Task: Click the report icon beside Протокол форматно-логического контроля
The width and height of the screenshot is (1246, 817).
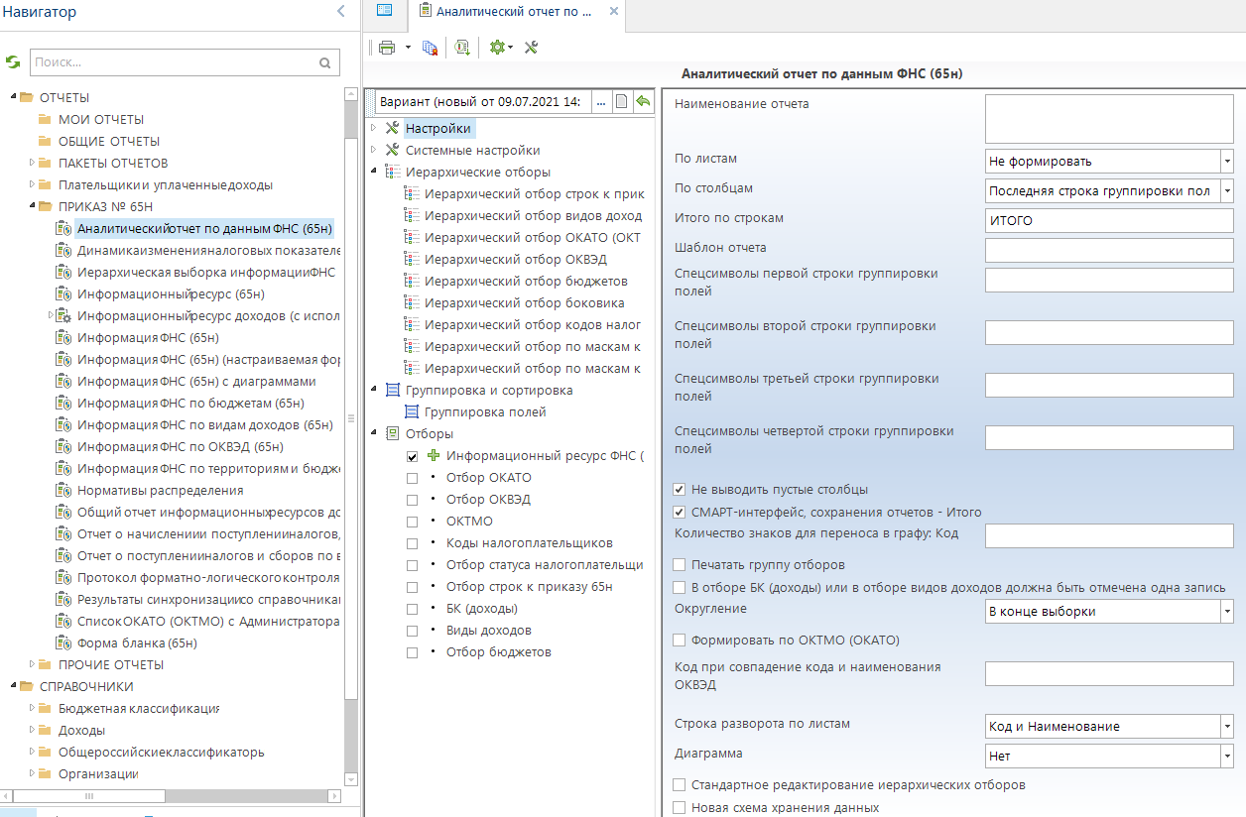Action: coord(63,577)
